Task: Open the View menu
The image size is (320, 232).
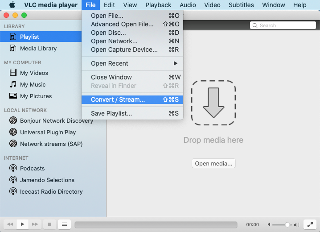Action: pyautogui.click(x=130, y=5)
